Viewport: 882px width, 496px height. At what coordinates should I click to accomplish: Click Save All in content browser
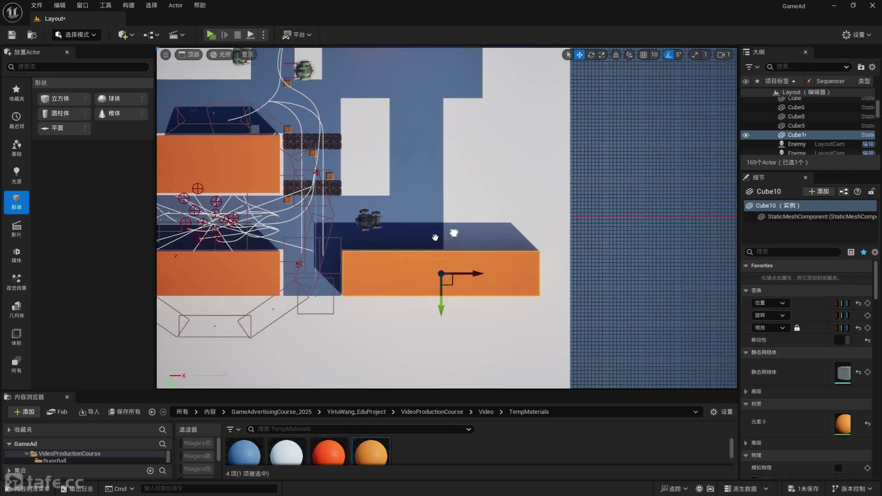[124, 411]
